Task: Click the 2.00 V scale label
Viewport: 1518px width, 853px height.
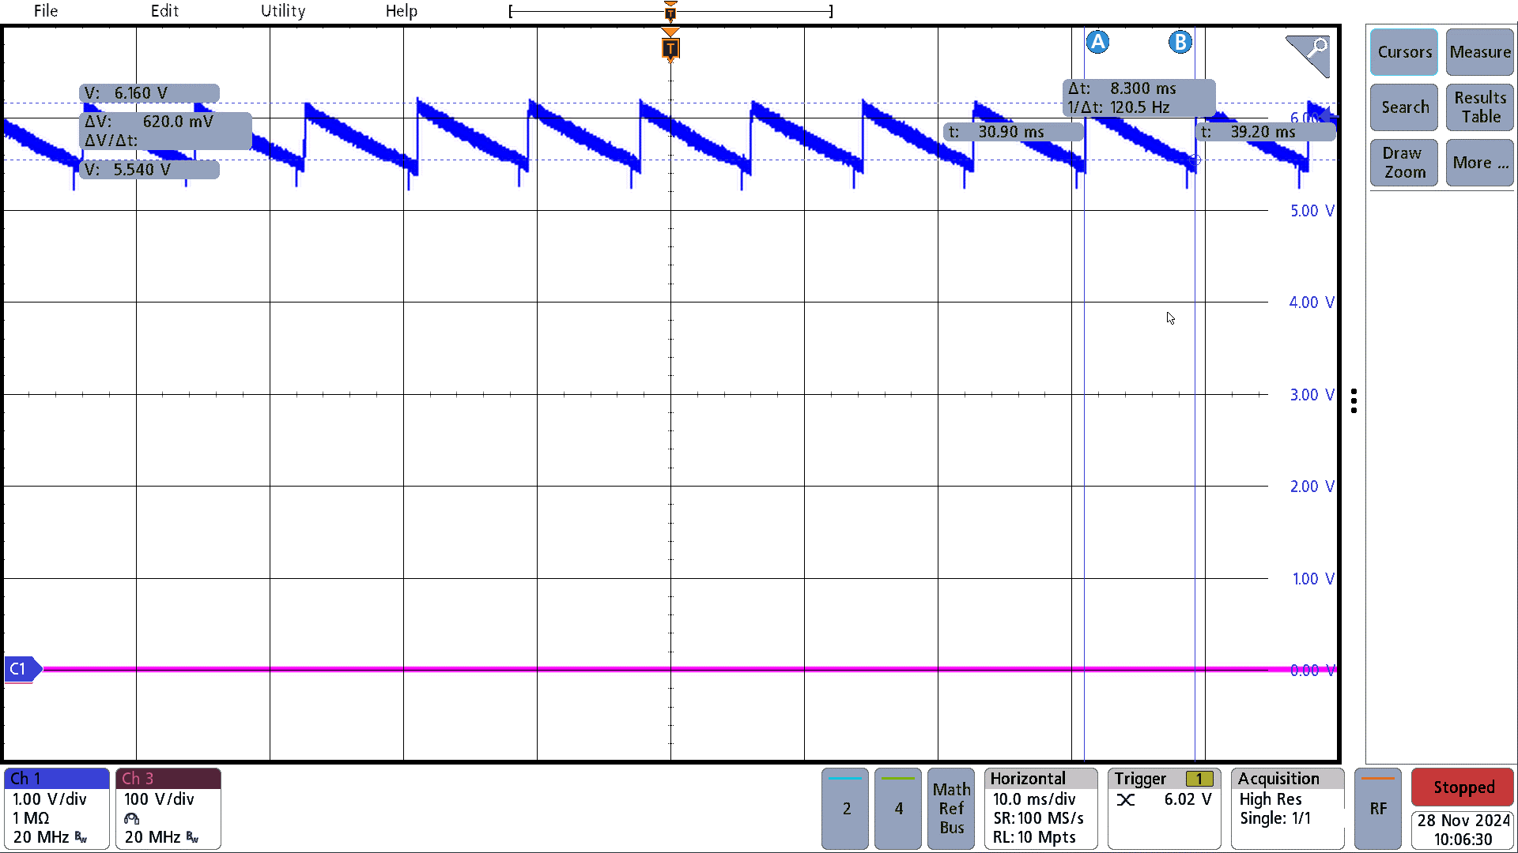Action: (x=1312, y=487)
